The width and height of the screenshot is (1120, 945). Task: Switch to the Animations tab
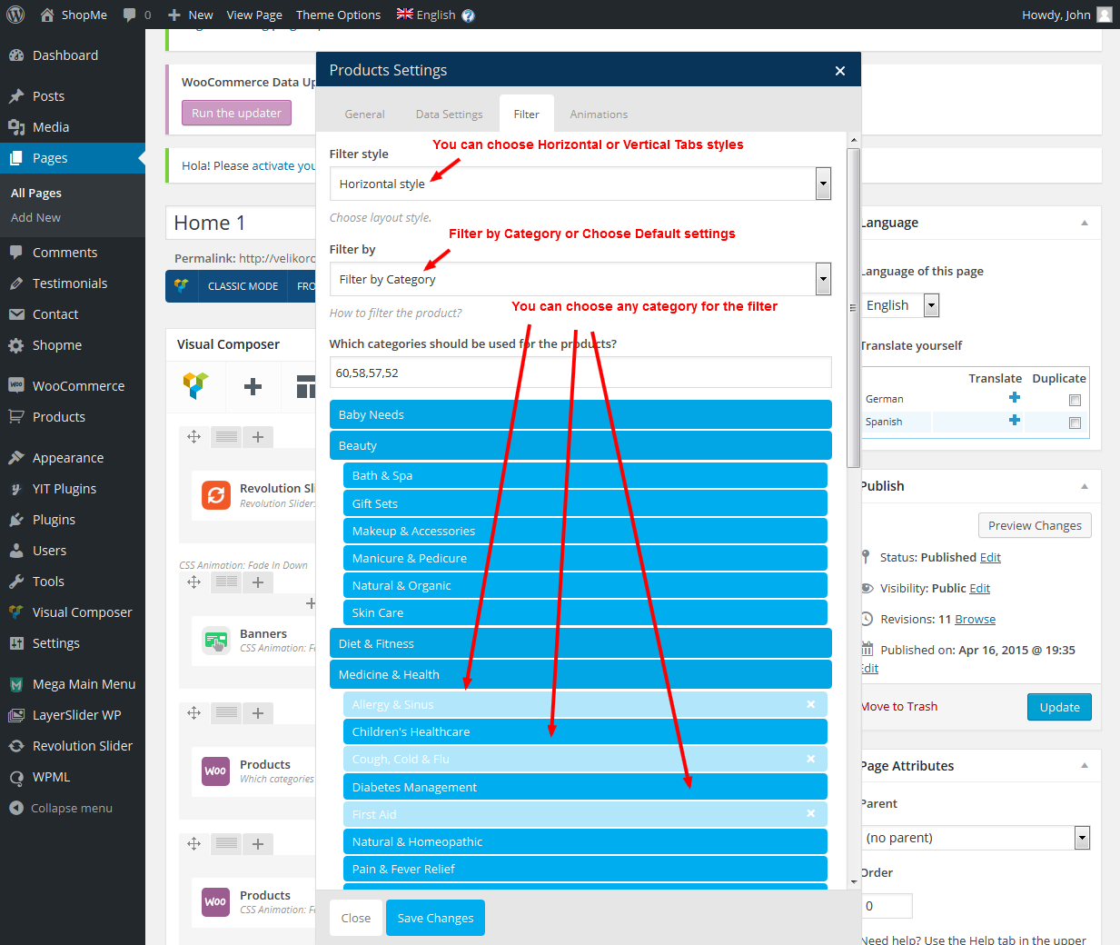click(x=599, y=114)
